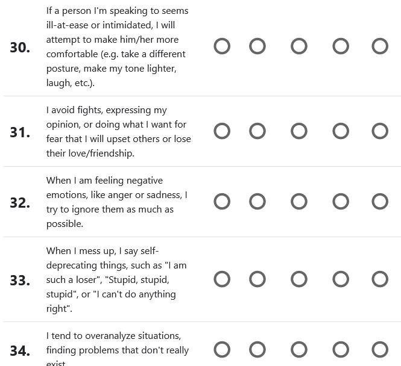Mark third radio option for question 32
401x366 pixels.
point(299,202)
